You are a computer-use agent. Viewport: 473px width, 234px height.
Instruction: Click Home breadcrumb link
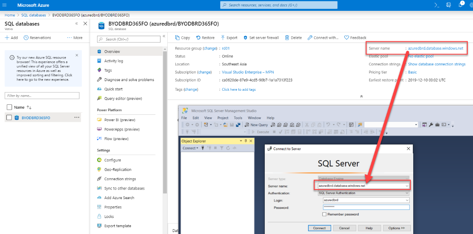point(10,15)
